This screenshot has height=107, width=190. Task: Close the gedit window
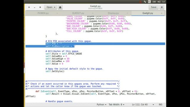pyautogui.click(x=29, y=7)
